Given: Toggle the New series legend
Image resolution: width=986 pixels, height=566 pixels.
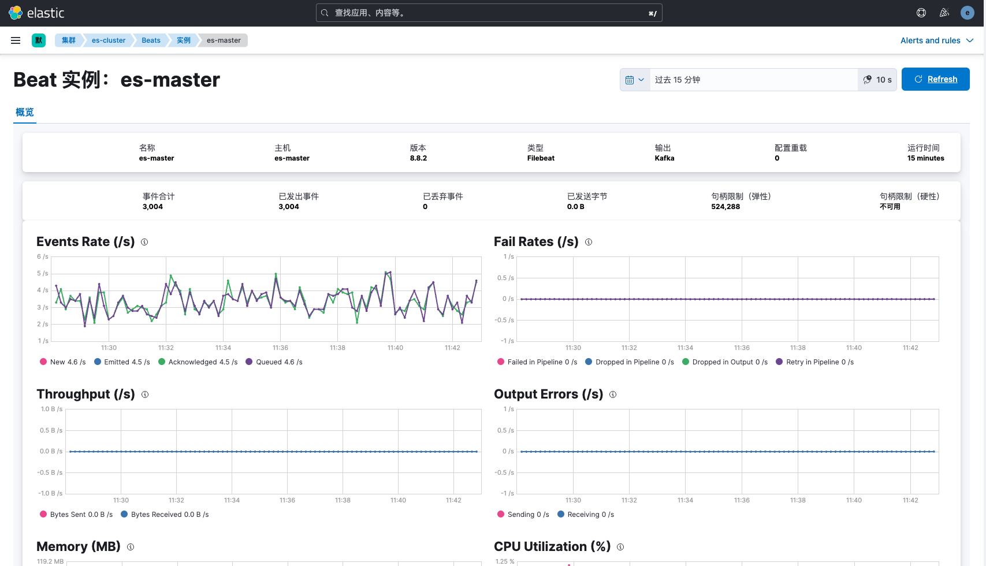Looking at the screenshot, I should [63, 362].
